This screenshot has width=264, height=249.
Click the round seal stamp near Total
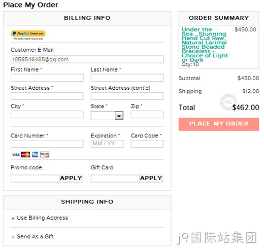228,102
